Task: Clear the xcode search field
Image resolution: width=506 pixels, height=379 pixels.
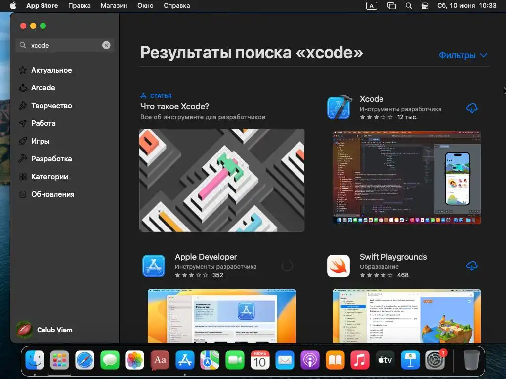Action: [x=106, y=45]
